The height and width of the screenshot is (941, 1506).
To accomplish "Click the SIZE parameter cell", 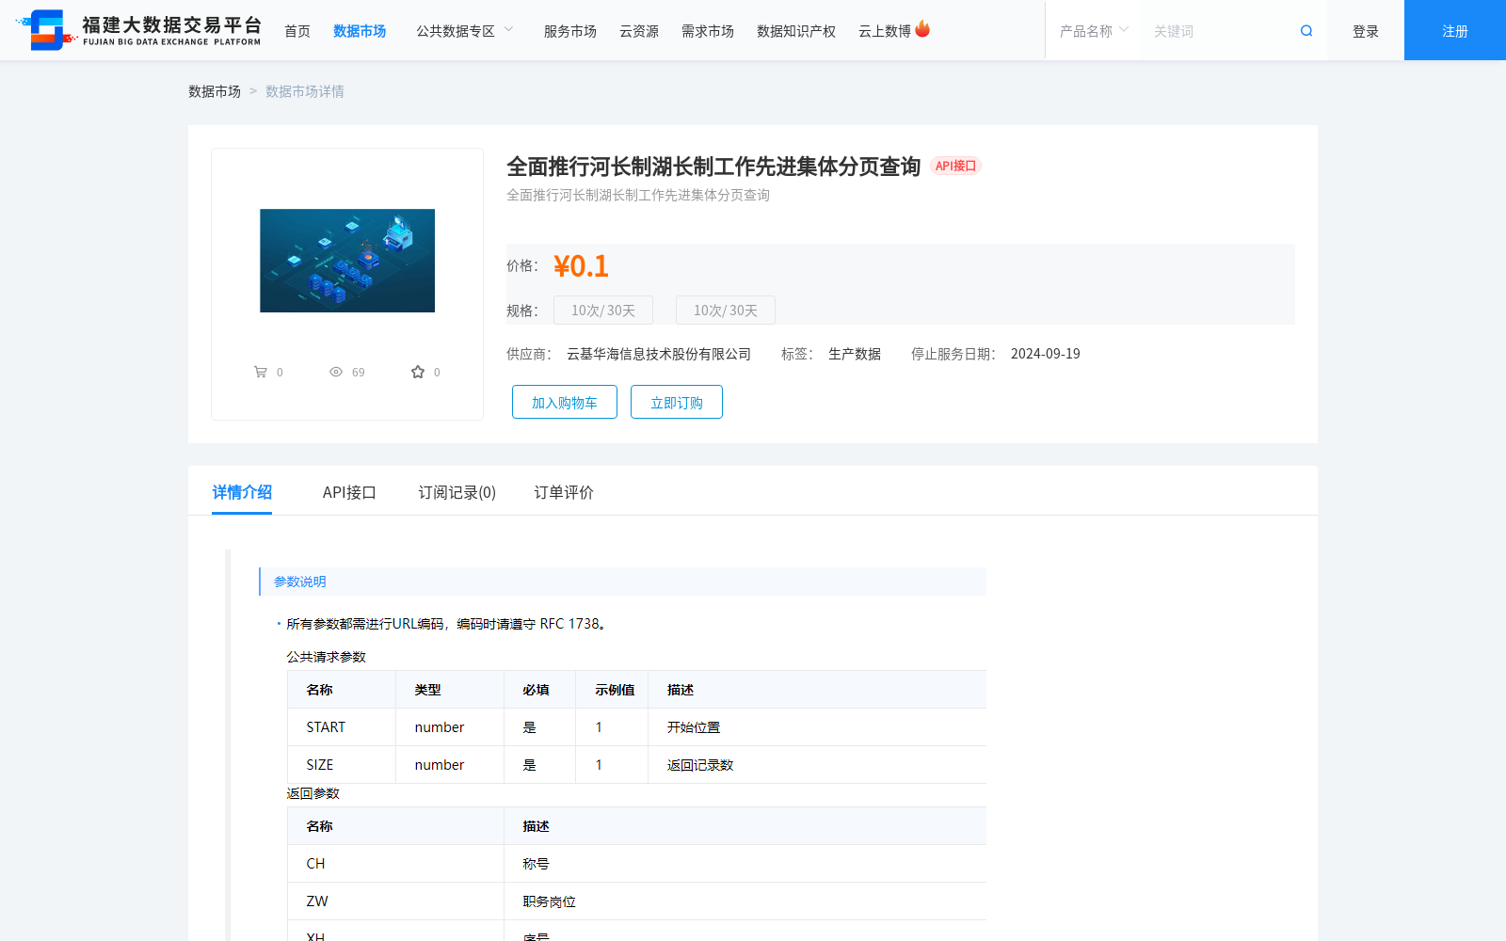I will (342, 765).
